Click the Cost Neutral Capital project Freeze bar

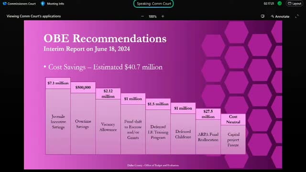(233, 134)
